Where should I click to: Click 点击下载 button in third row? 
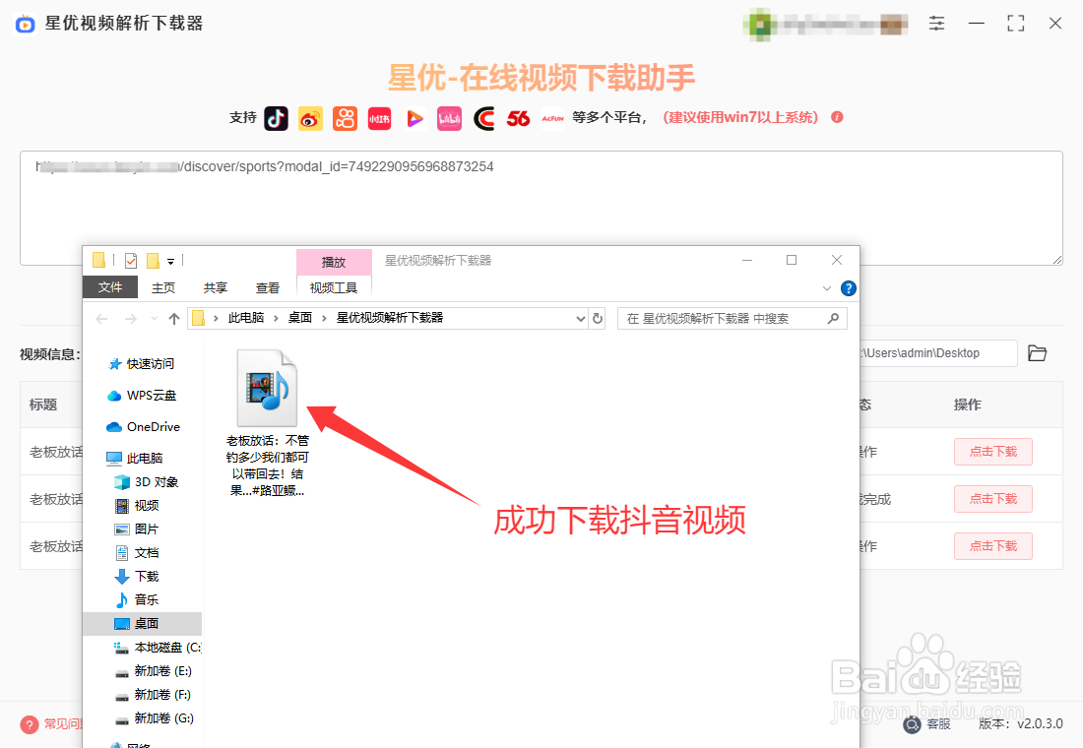coord(993,545)
